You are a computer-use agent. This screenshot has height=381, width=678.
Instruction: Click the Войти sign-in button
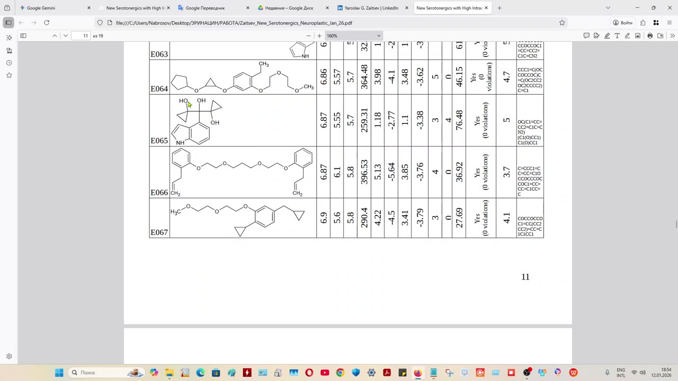tap(623, 23)
